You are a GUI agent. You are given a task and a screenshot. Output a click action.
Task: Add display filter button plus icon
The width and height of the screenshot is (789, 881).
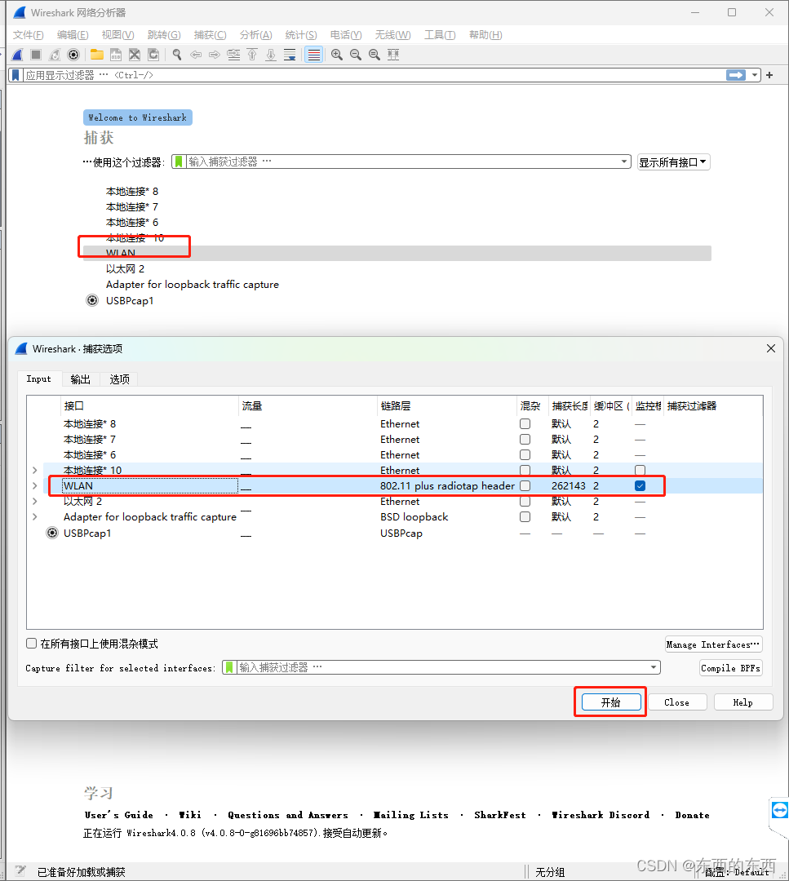[x=769, y=75]
